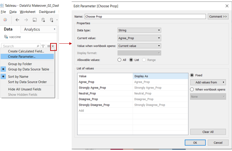
Task: Click the redo forward arrow in toolbar
Action: [26, 20]
